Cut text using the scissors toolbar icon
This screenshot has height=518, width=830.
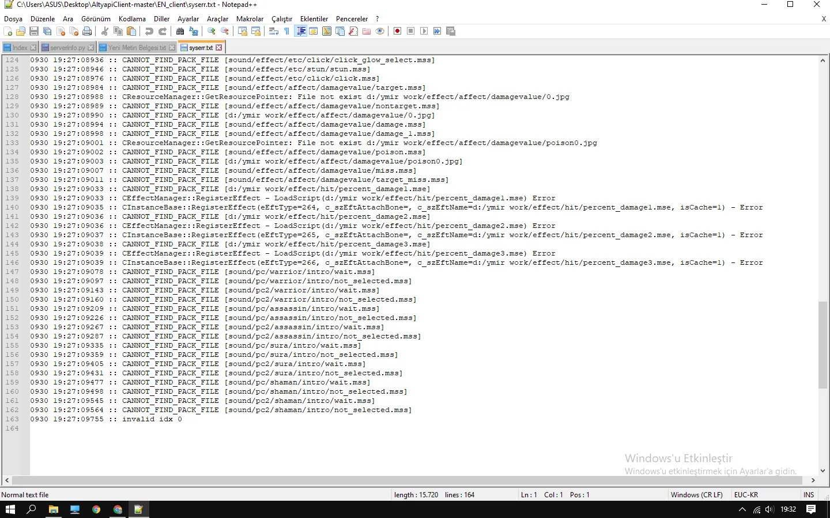[104, 31]
